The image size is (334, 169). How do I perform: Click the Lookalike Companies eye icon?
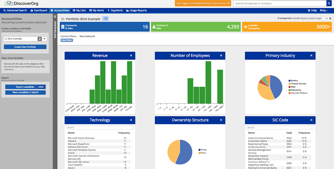point(245,27)
